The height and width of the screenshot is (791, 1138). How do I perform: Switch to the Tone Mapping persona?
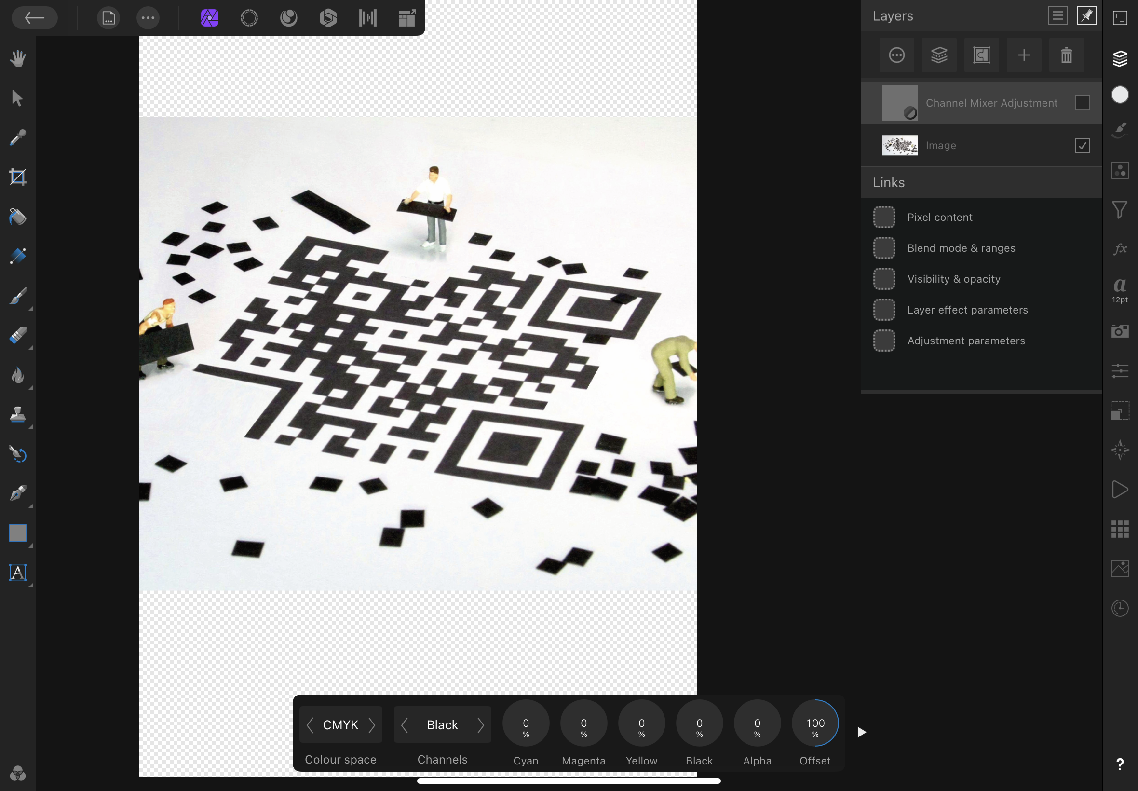(x=367, y=18)
